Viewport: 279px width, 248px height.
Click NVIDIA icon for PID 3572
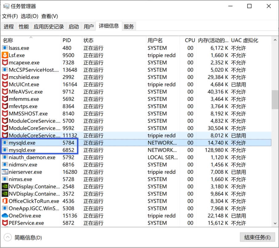5,193
